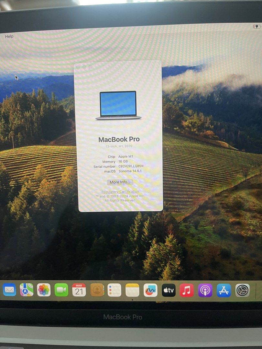Launch Freeform from the Dock
The width and height of the screenshot is (262, 349).
coord(150,290)
